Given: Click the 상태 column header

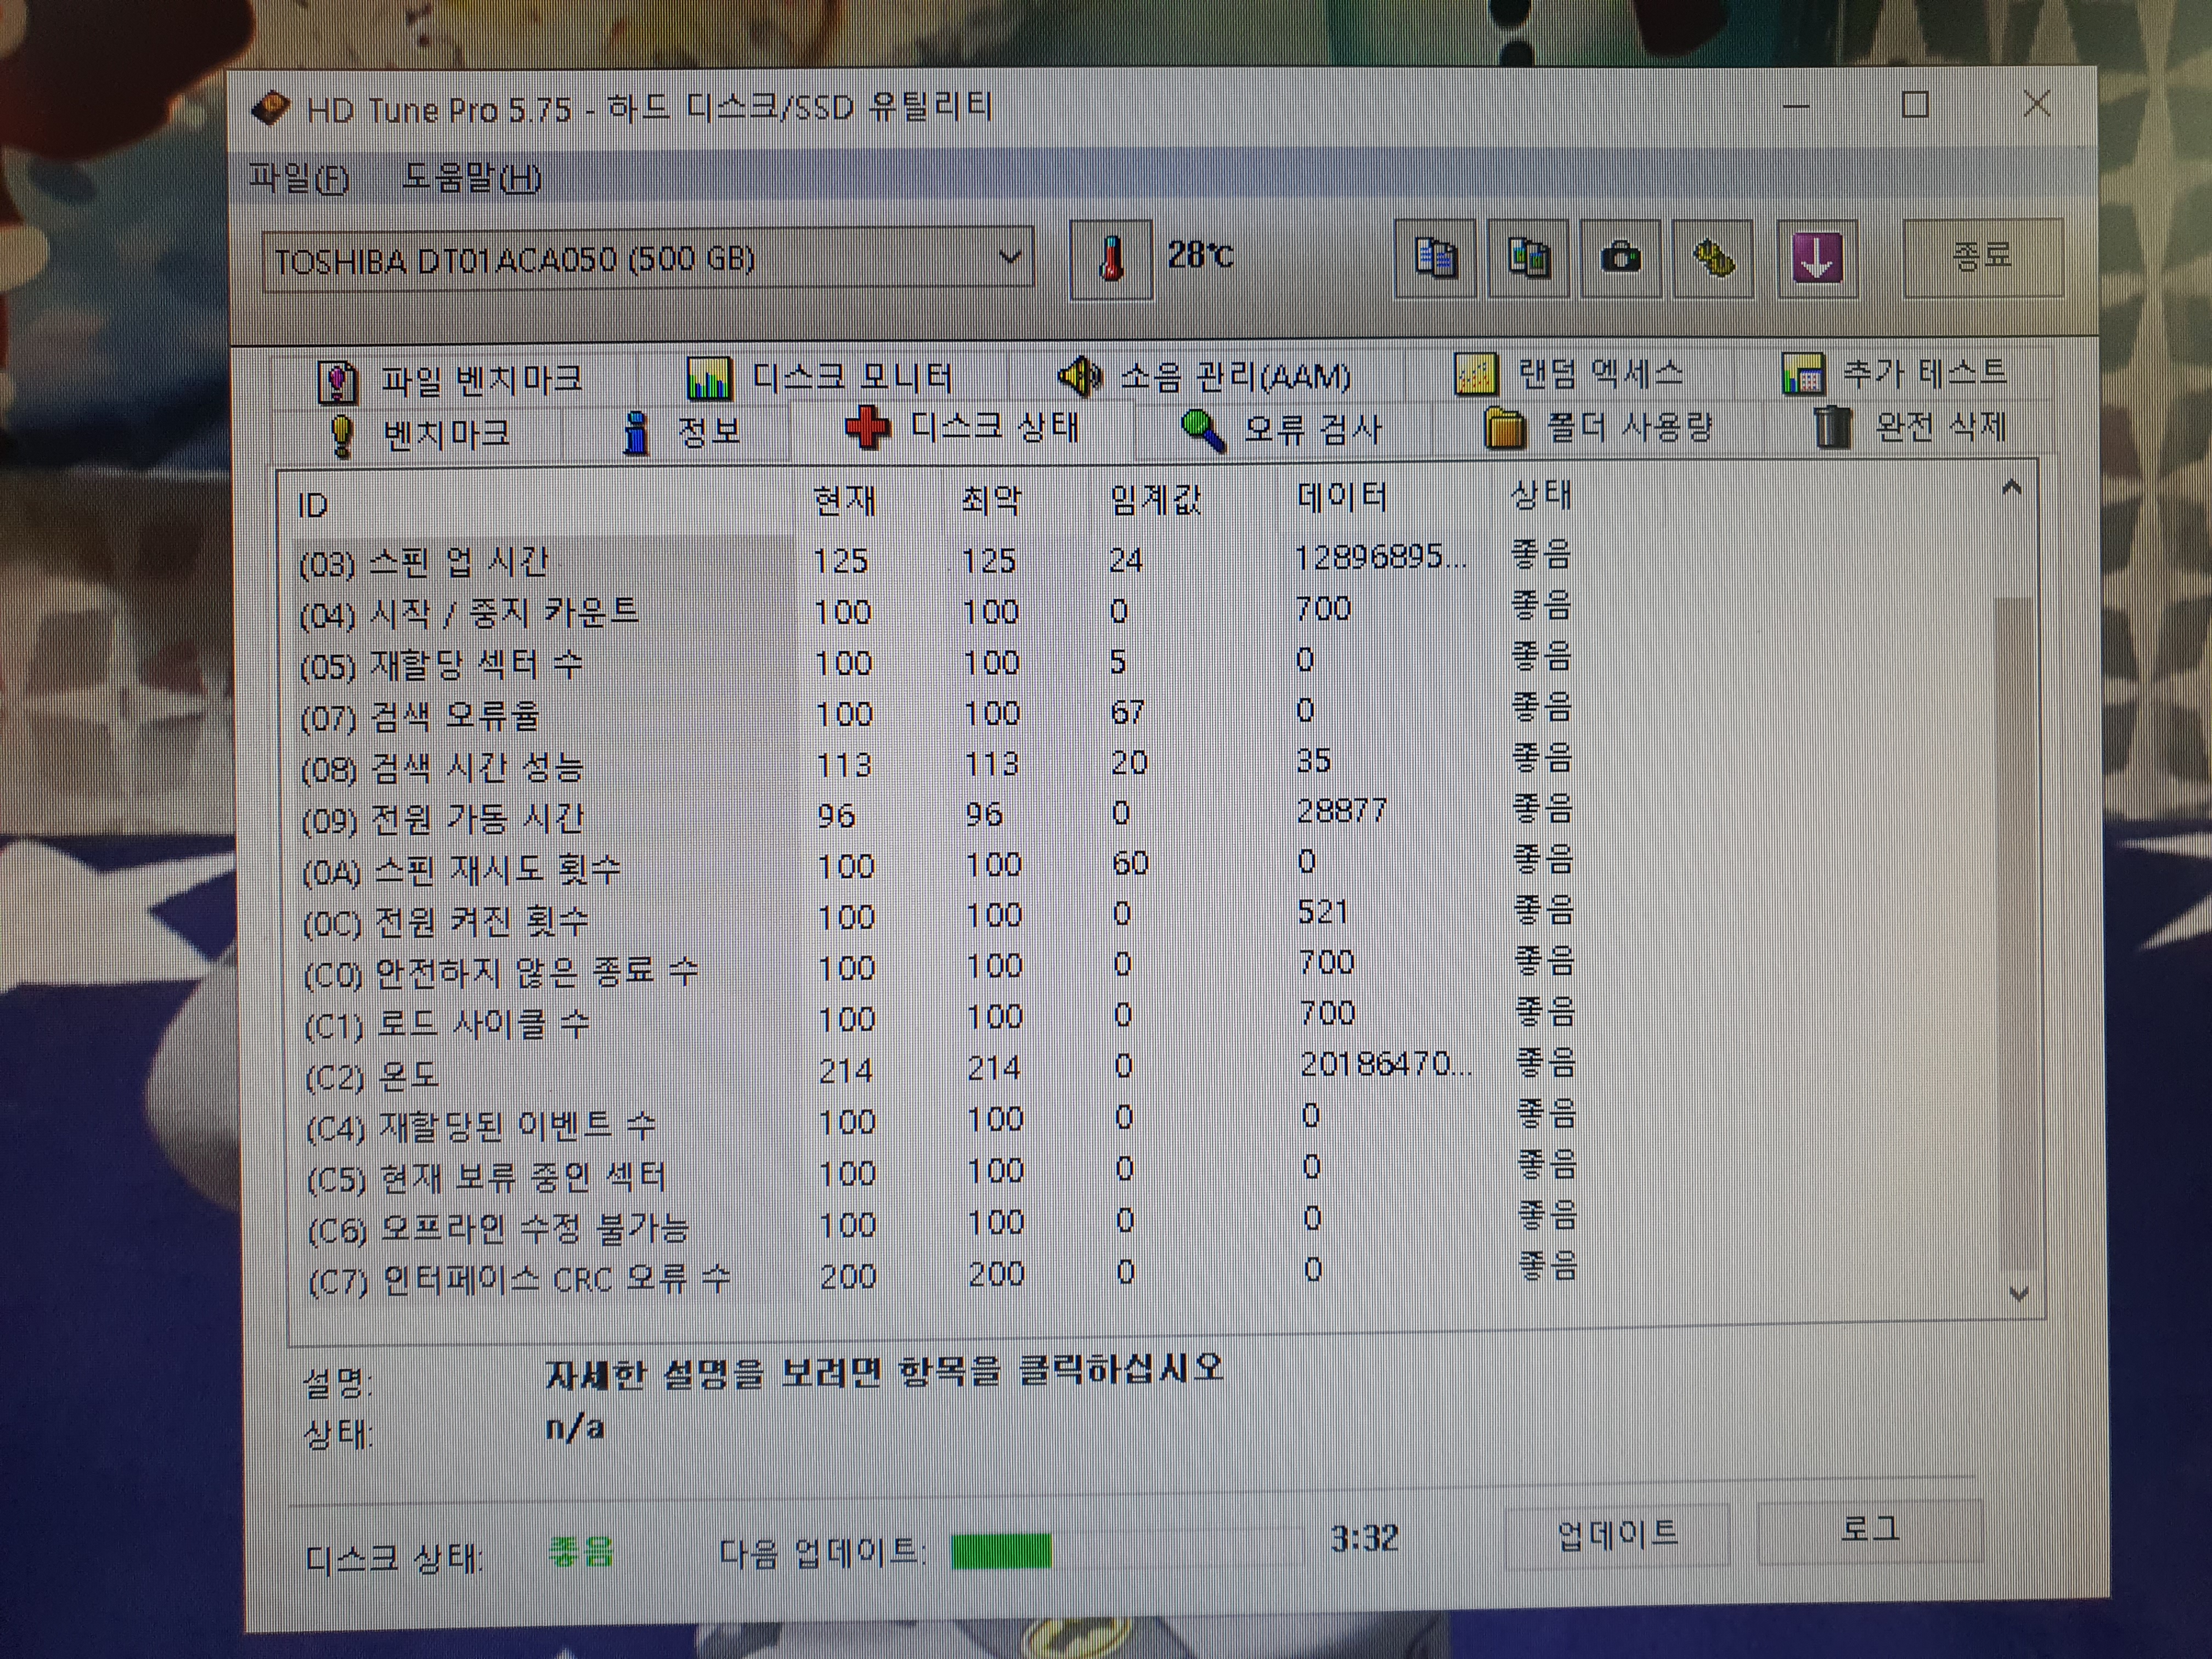Looking at the screenshot, I should [x=1540, y=494].
